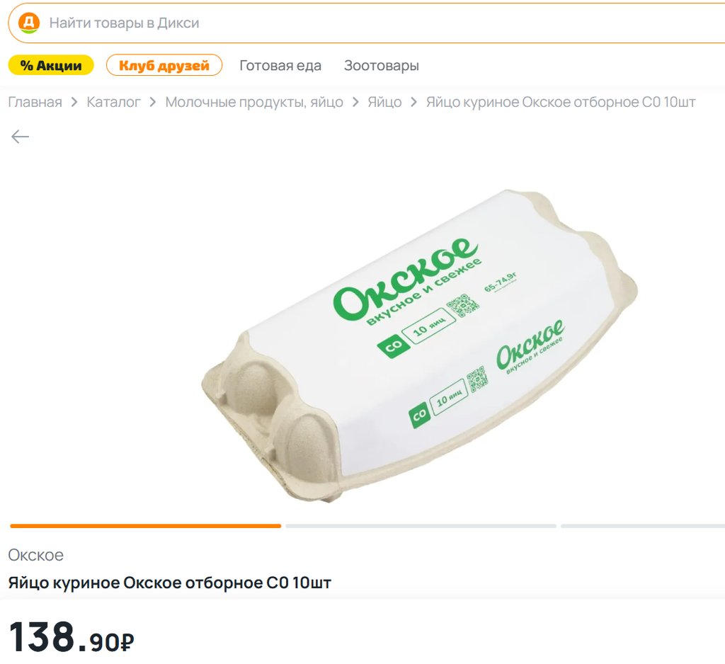725x664 pixels.
Task: Select the first orange image gallery indicator
Action: [x=145, y=526]
